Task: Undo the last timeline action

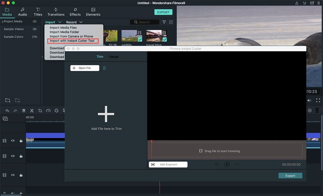Action: coord(7,111)
